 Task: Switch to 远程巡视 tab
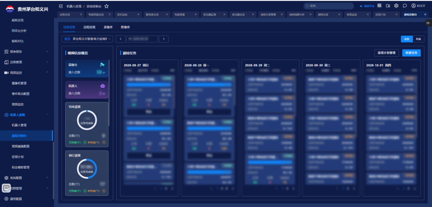(x=89, y=27)
